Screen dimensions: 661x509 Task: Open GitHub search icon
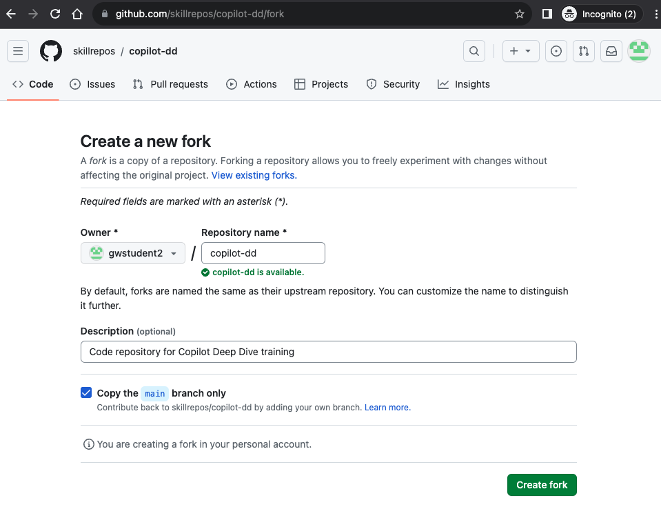(474, 51)
